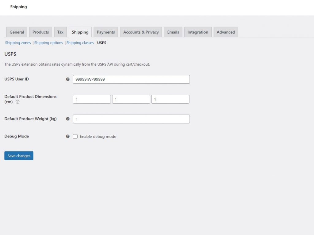The height and width of the screenshot is (235, 314).
Task: Open the Integration tab
Action: [x=198, y=32]
